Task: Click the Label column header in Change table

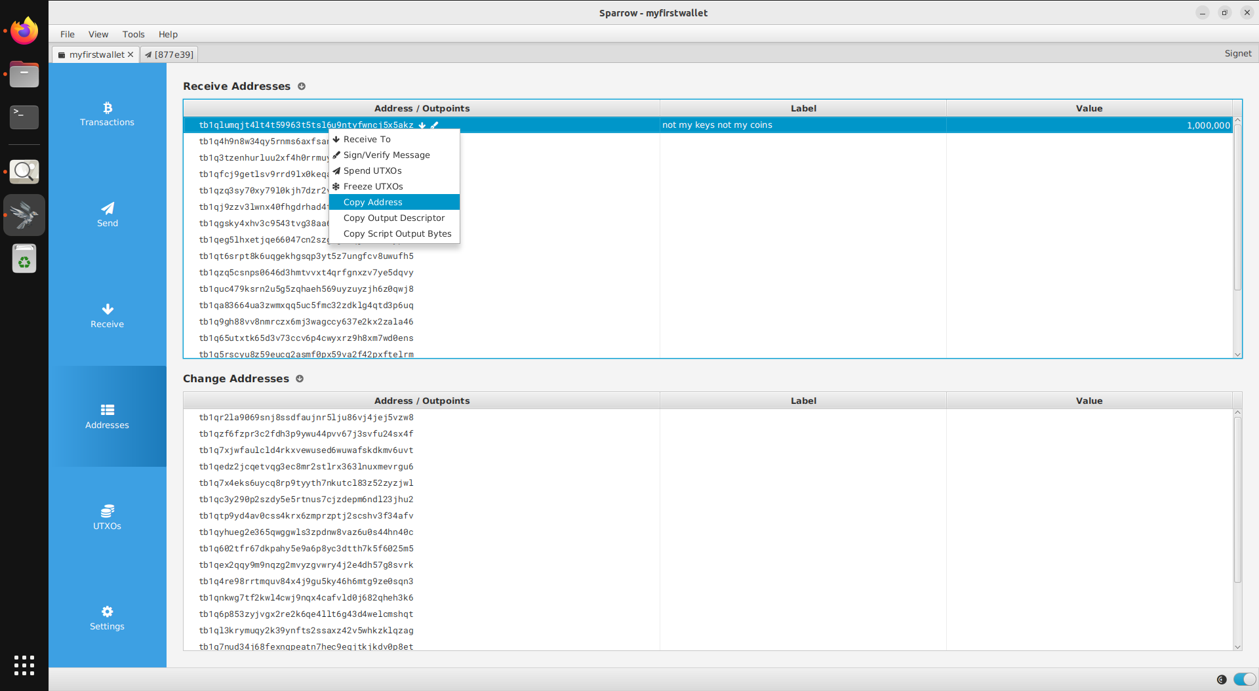Action: coord(803,401)
